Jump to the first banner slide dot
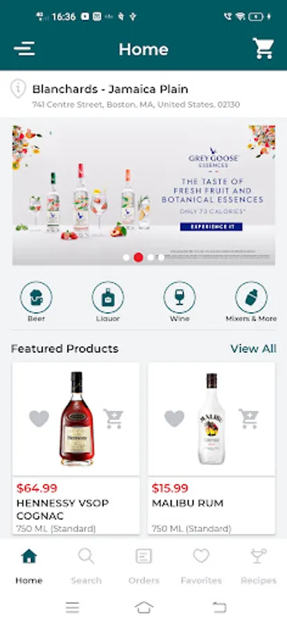287x624 pixels. tap(127, 257)
